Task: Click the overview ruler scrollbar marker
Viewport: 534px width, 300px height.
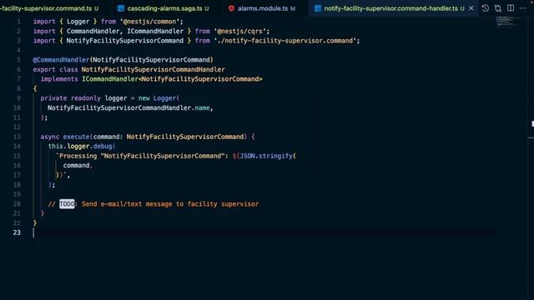Action: point(532,124)
